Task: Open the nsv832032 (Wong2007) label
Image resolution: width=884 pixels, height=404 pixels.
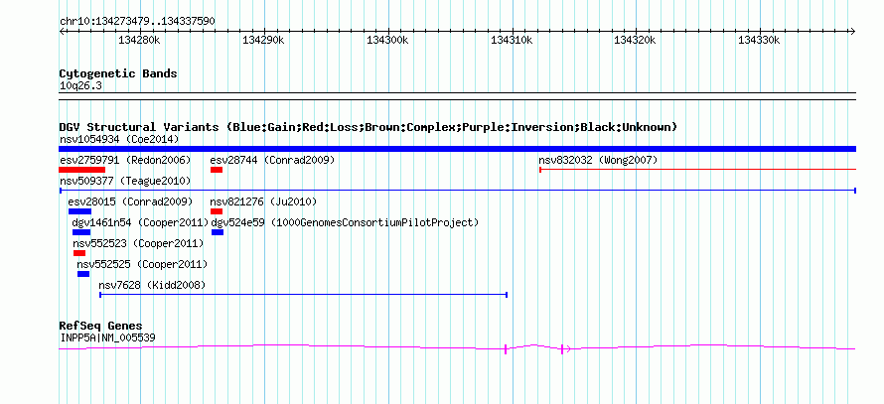Action: [x=598, y=160]
